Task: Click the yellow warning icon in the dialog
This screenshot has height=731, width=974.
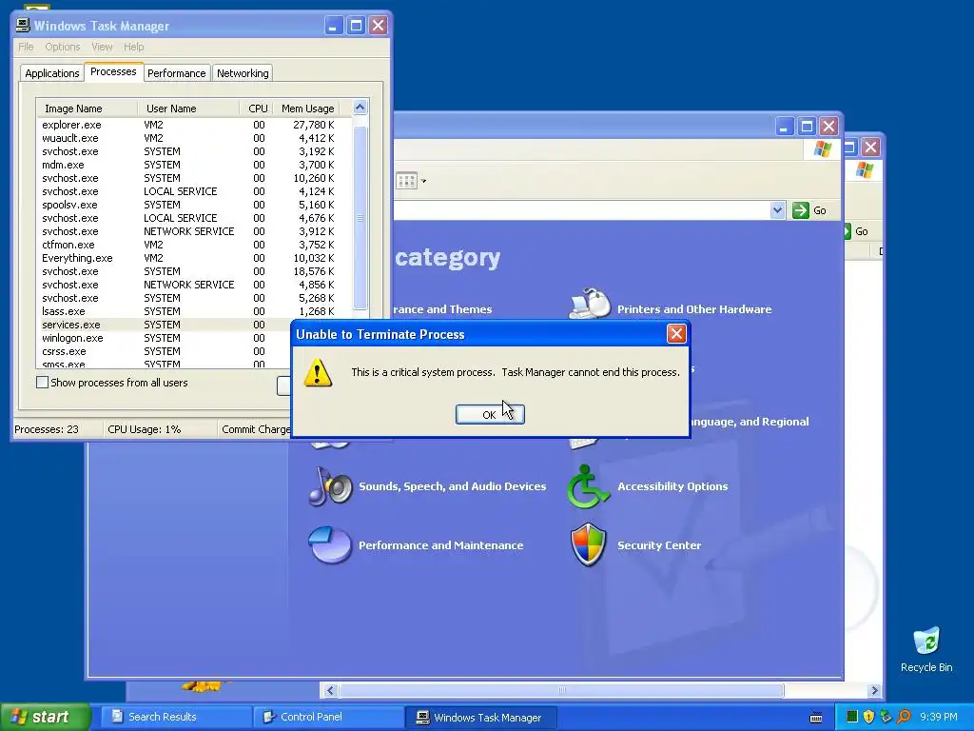Action: click(x=318, y=372)
